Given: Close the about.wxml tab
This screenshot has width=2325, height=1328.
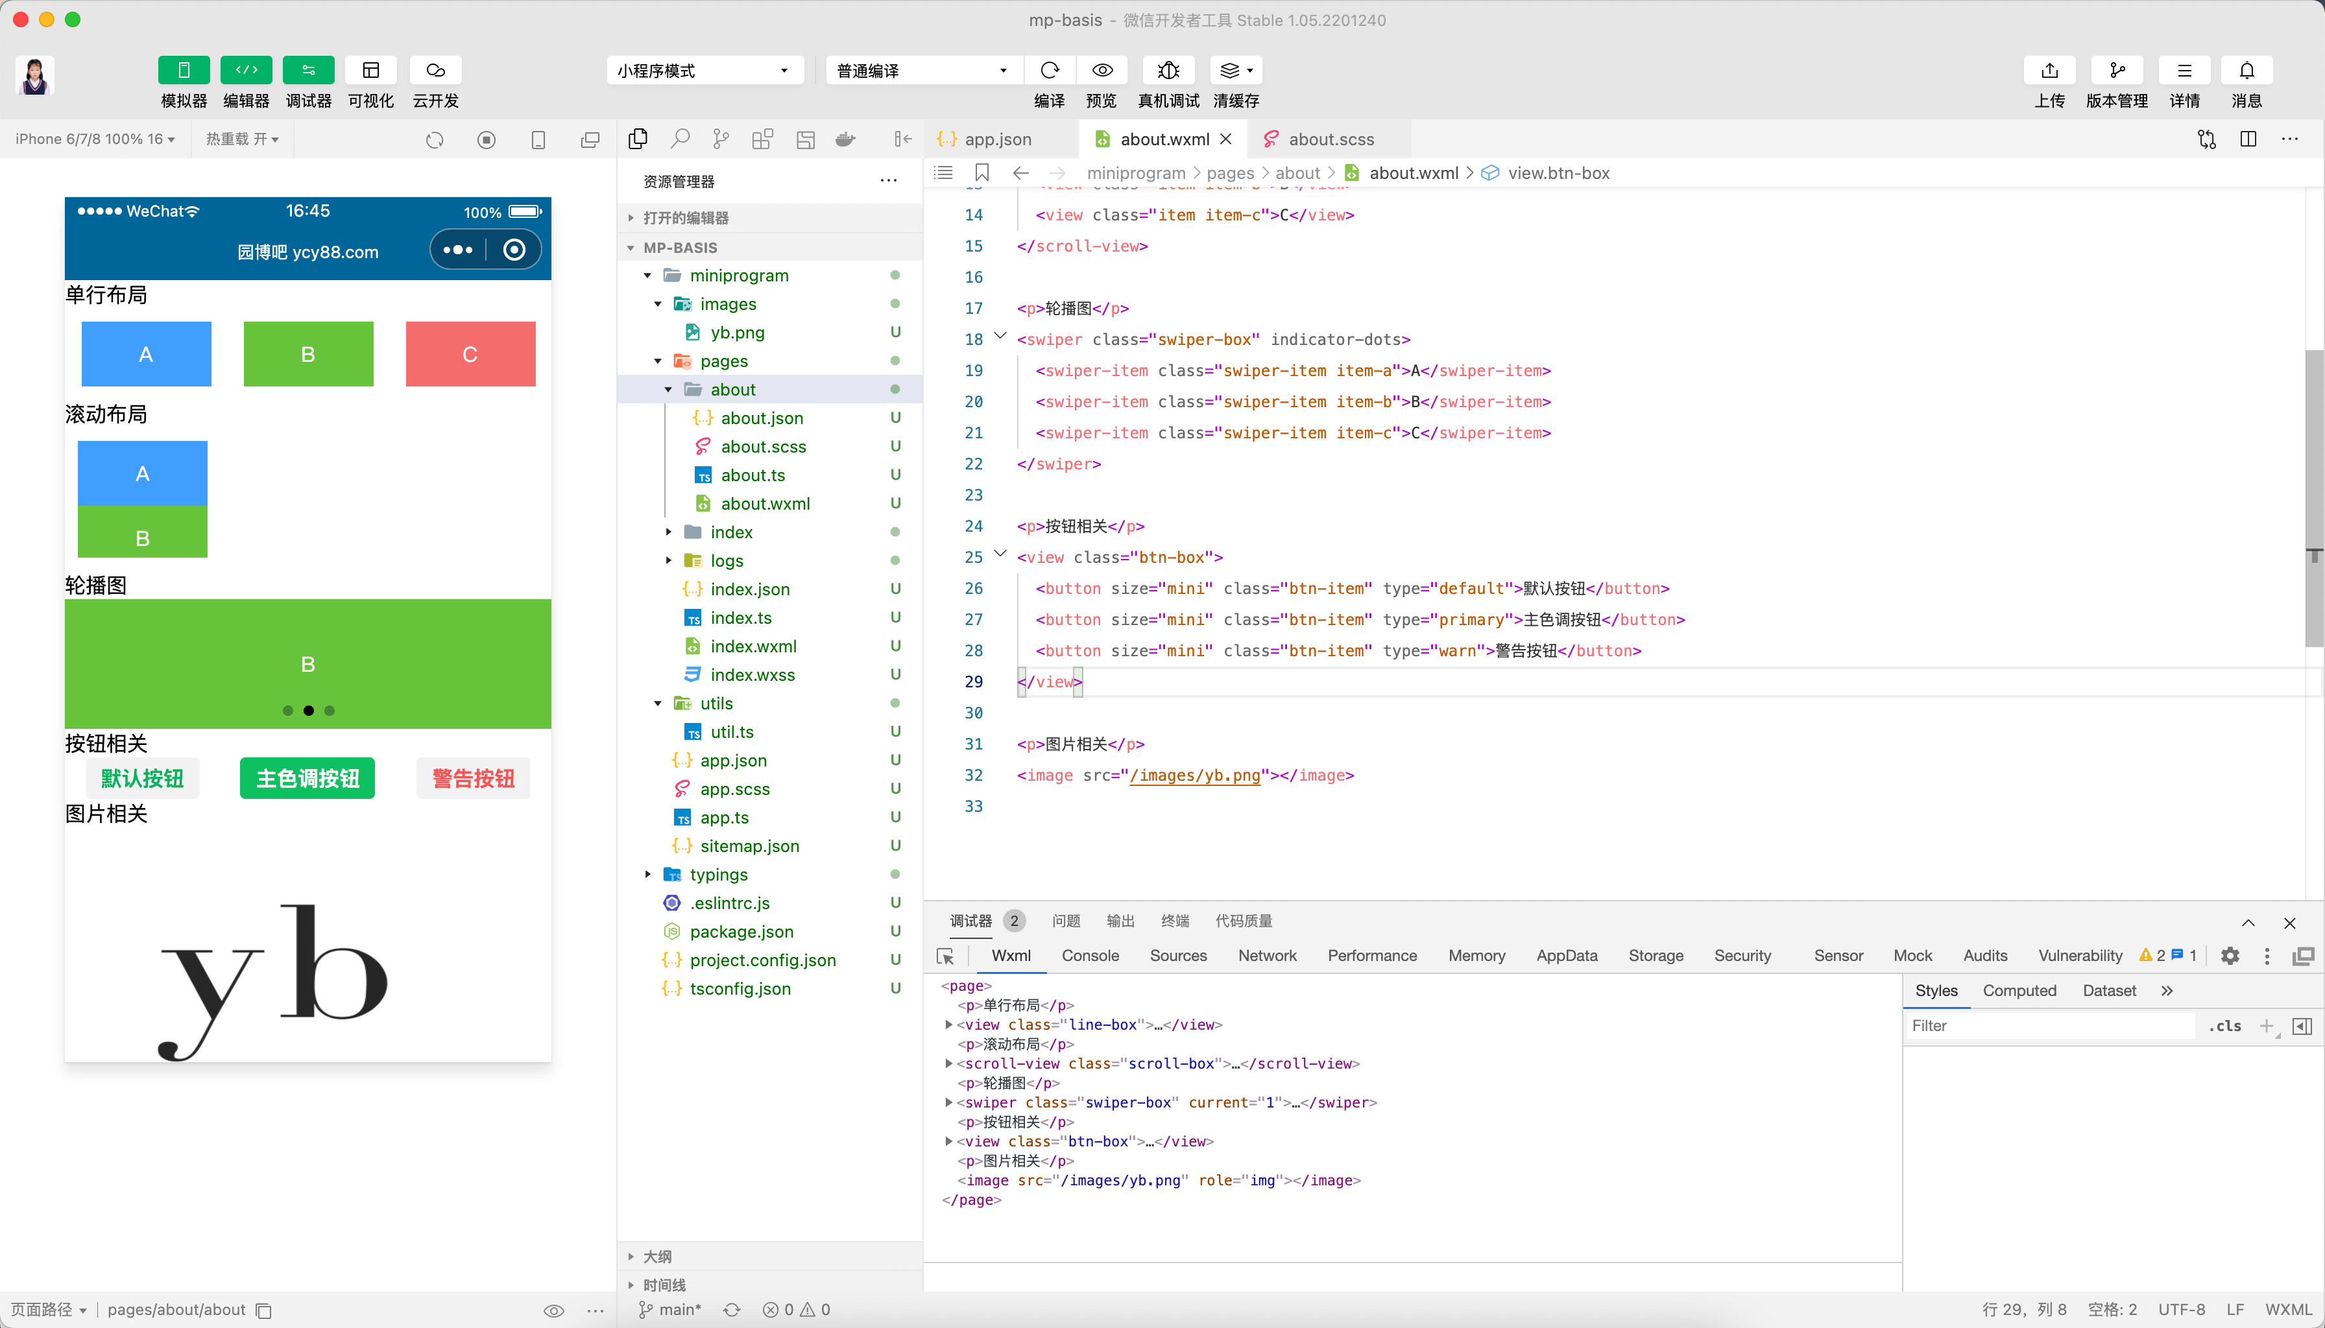Looking at the screenshot, I should [x=1226, y=139].
